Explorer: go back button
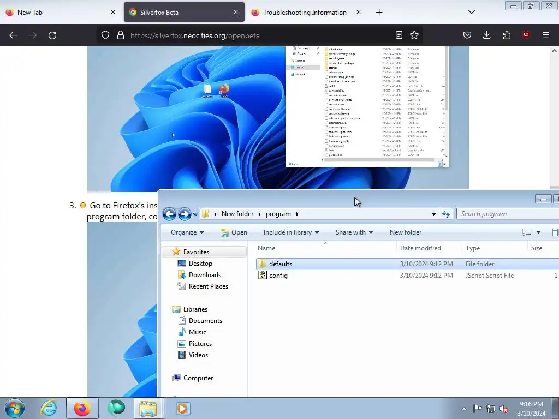The height and width of the screenshot is (419, 559). [169, 214]
